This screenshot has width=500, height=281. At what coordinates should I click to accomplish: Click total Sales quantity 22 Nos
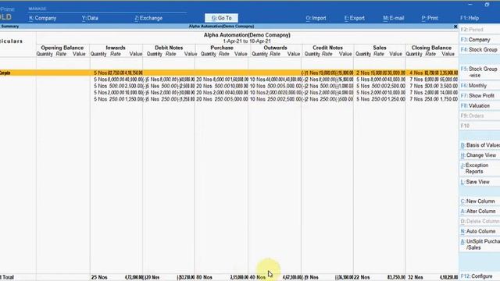362,278
